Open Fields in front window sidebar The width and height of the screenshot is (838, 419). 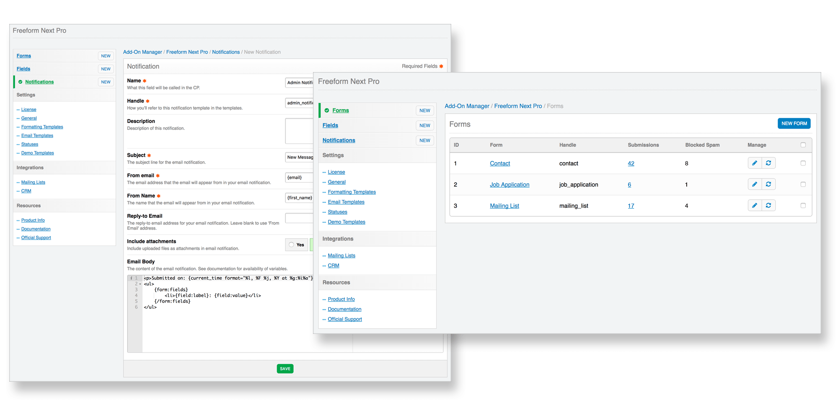coord(330,125)
